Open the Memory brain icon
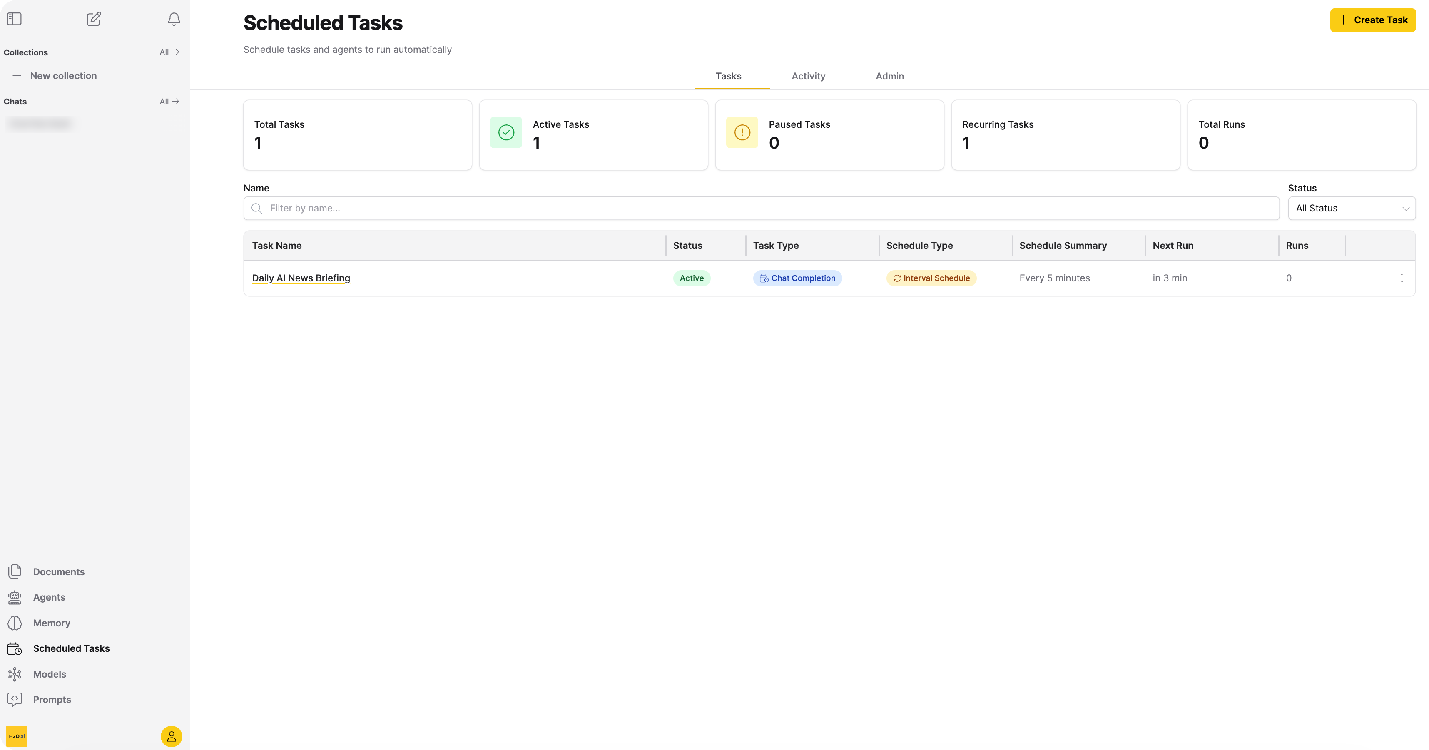Viewport: 1429px width, 750px height. [x=15, y=623]
